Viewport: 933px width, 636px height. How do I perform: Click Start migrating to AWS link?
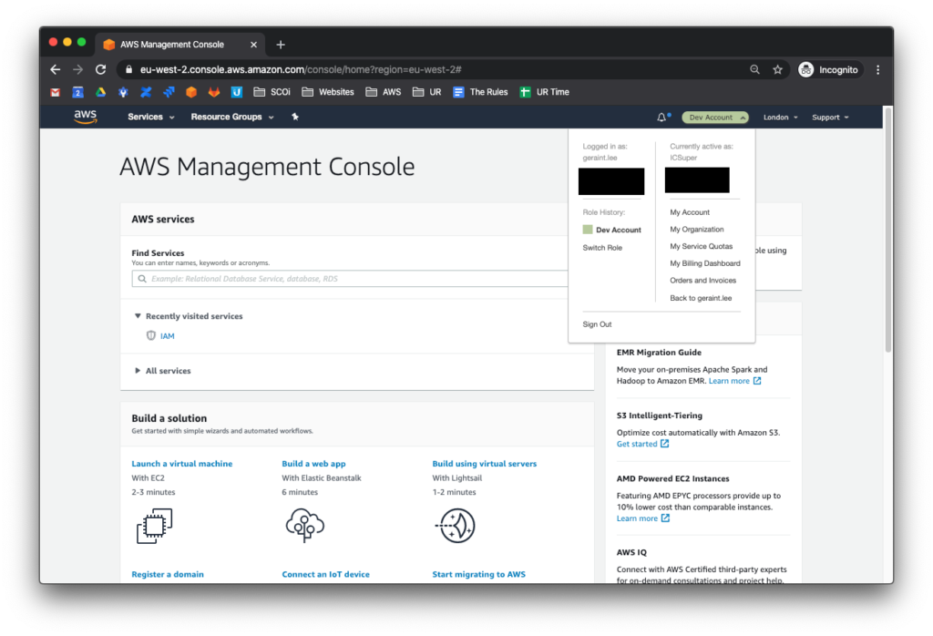pos(478,574)
